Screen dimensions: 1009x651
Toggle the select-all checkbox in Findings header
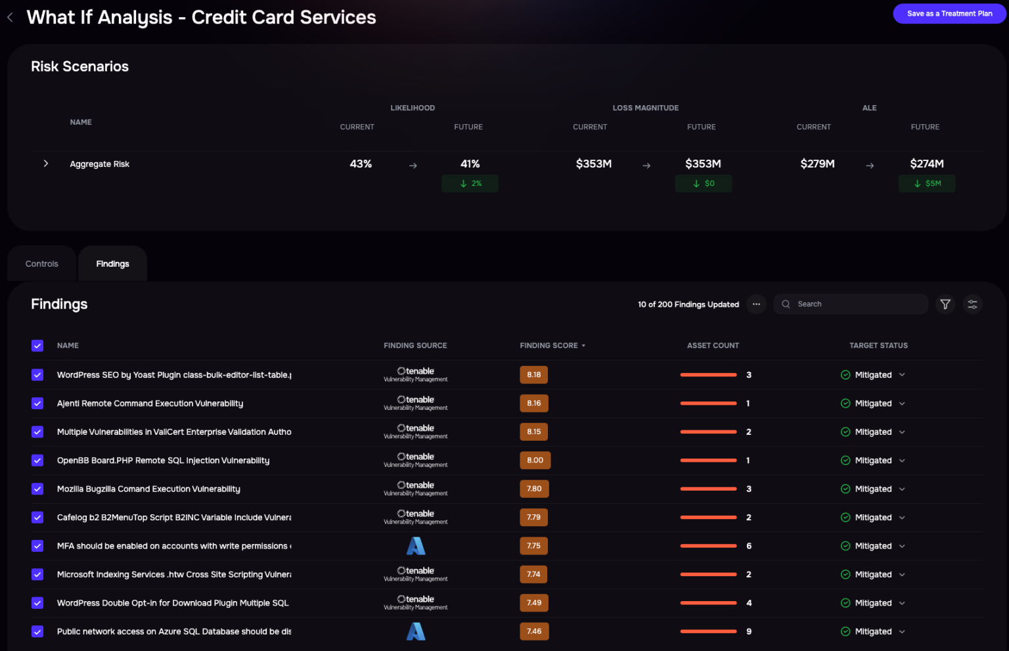(x=37, y=346)
